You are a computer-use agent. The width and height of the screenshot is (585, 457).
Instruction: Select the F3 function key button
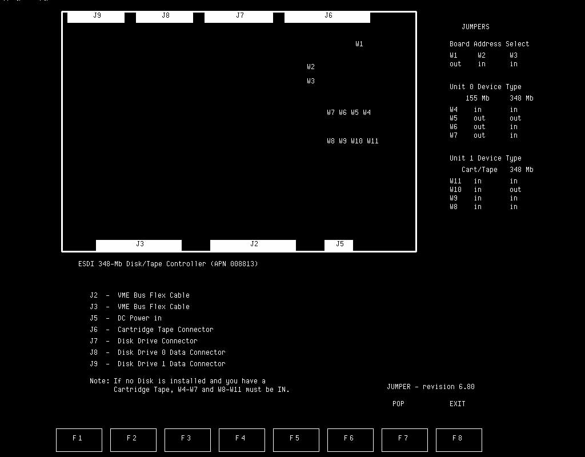click(x=187, y=440)
